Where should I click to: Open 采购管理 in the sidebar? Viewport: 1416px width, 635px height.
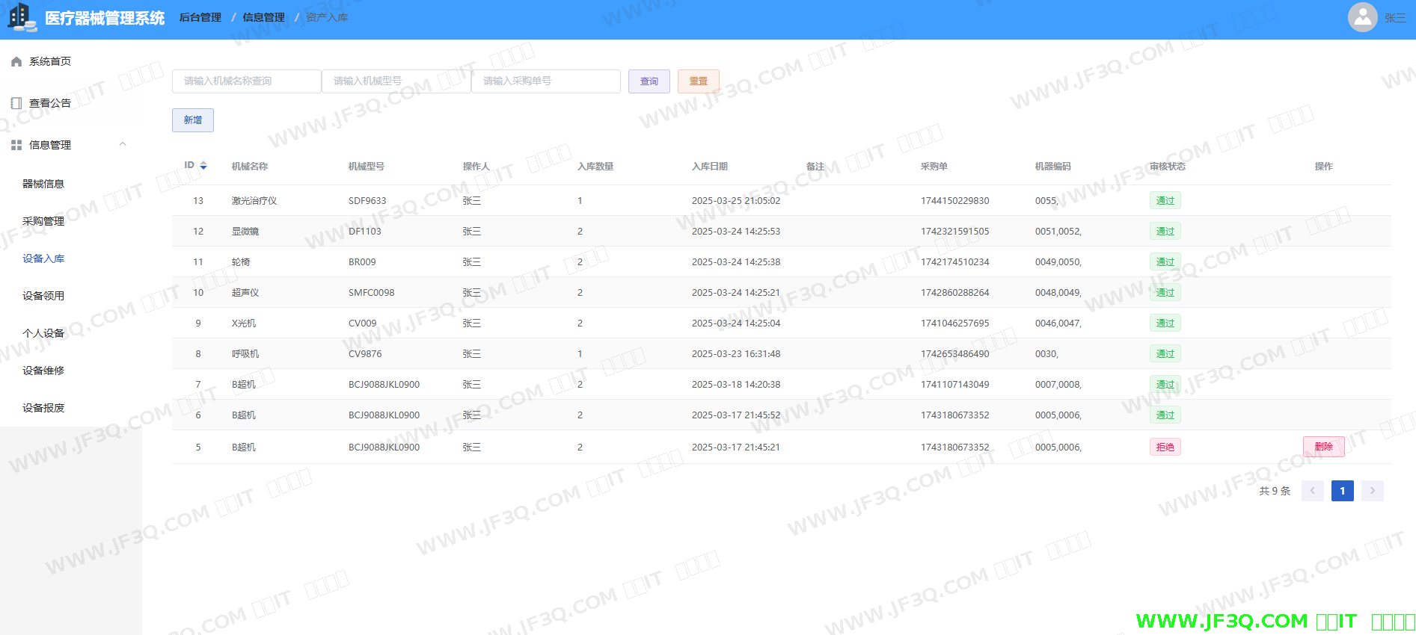point(43,221)
